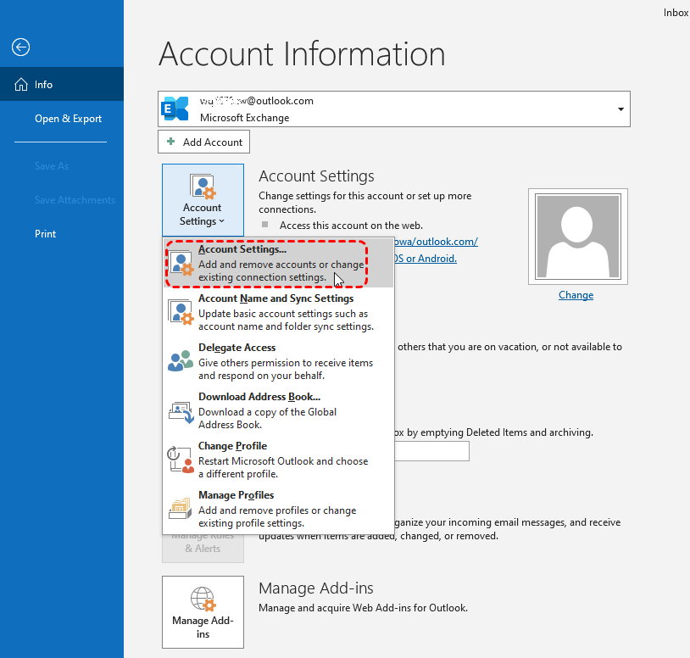Click the Account Settings menu item icon
The image size is (690, 658).
click(182, 264)
